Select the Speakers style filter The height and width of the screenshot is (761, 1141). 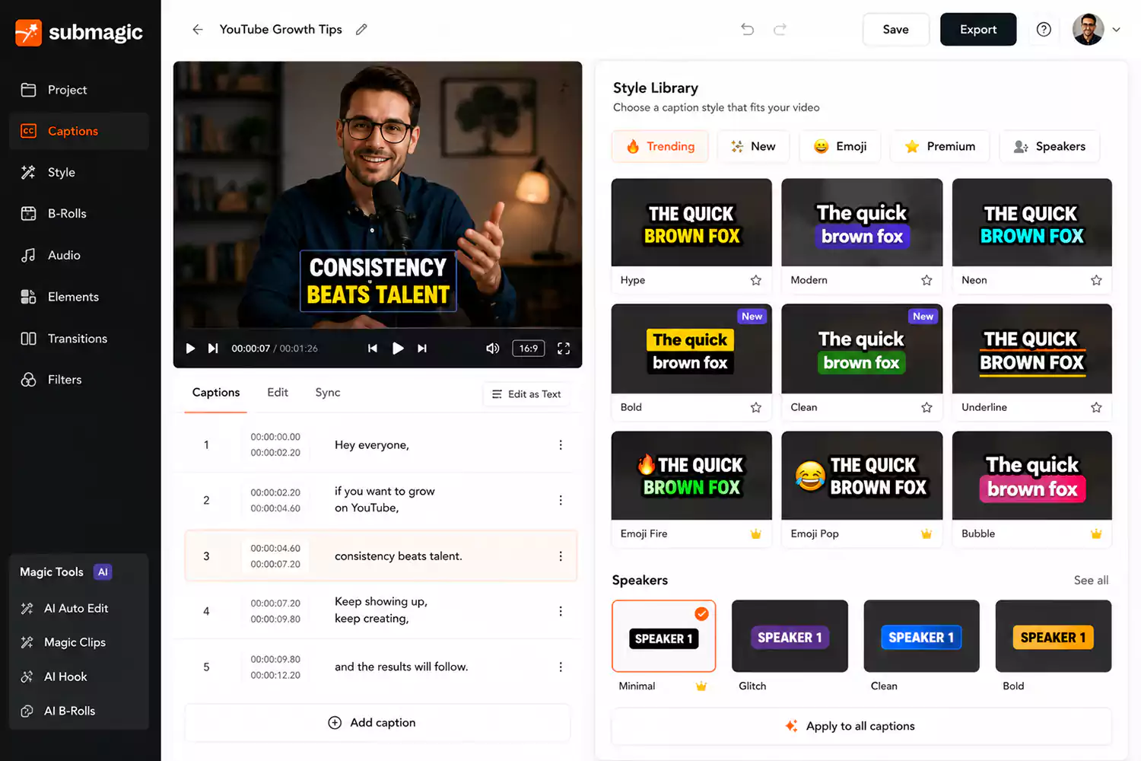tap(1050, 146)
